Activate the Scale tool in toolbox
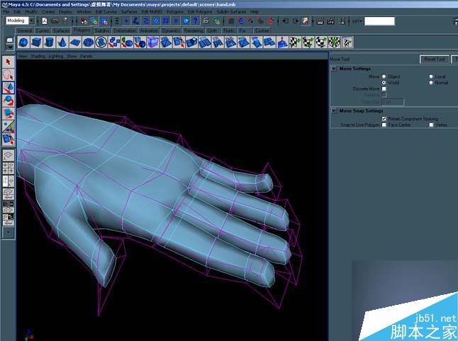The image size is (458, 341). point(8,114)
